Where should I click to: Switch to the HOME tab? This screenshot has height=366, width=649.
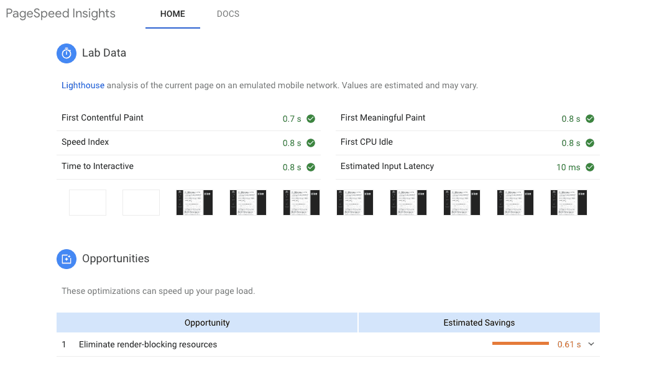[172, 14]
